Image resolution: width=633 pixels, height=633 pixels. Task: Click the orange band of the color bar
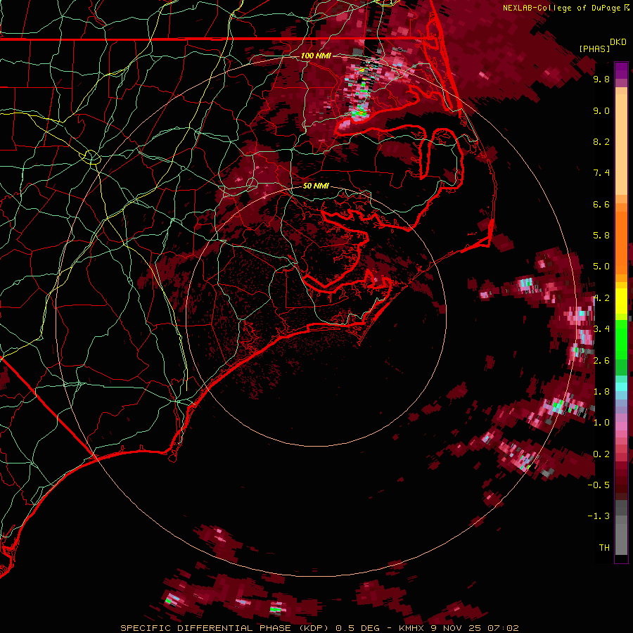tap(621, 239)
